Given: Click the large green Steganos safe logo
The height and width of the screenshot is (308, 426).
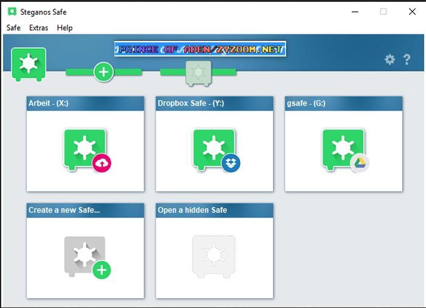Looking at the screenshot, I should (x=29, y=64).
